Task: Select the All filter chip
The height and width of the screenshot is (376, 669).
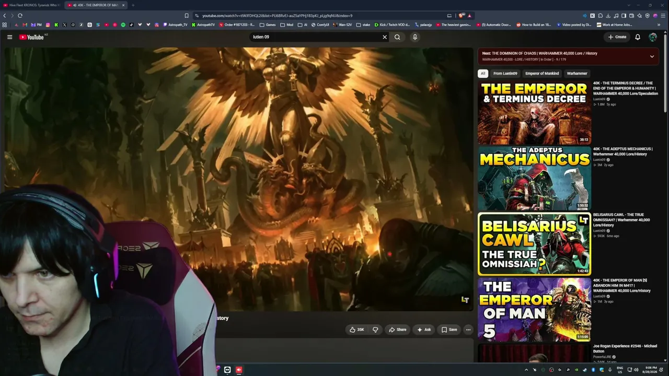Action: pyautogui.click(x=483, y=74)
